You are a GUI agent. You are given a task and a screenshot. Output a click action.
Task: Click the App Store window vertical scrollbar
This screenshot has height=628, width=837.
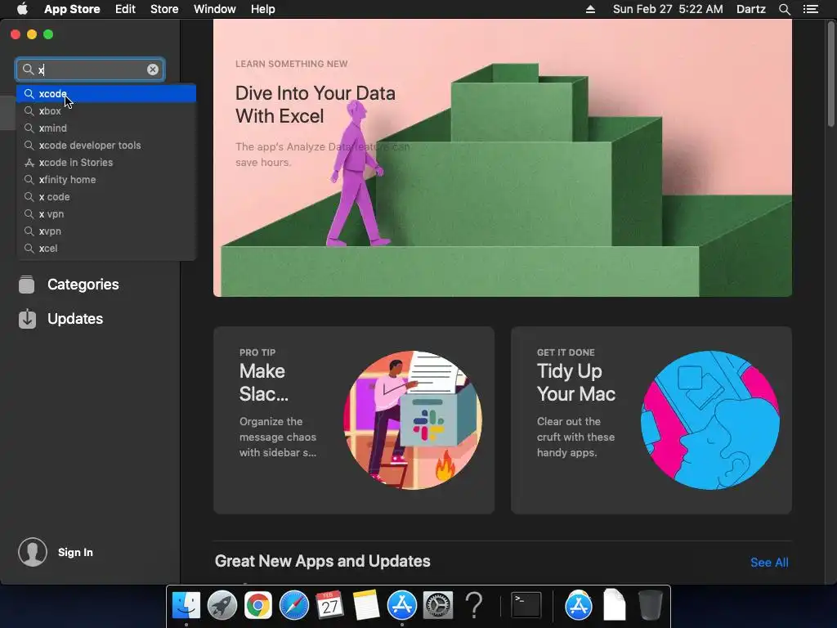[831, 74]
